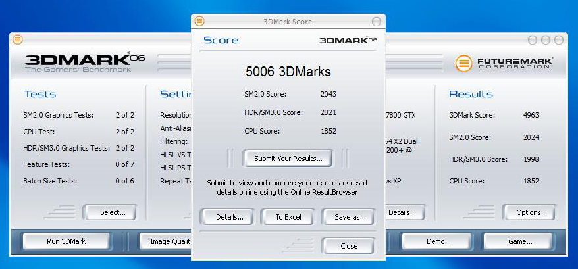This screenshot has height=269, width=578.
Task: Click HDR/SM3.0 Graphics Tests label
Action: coord(66,148)
